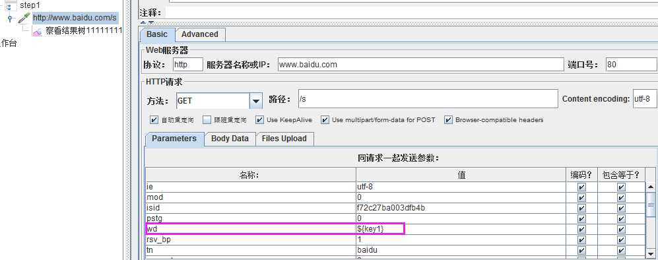Toggle the 跟随重定向 checkbox
The image size is (658, 260).
click(207, 120)
